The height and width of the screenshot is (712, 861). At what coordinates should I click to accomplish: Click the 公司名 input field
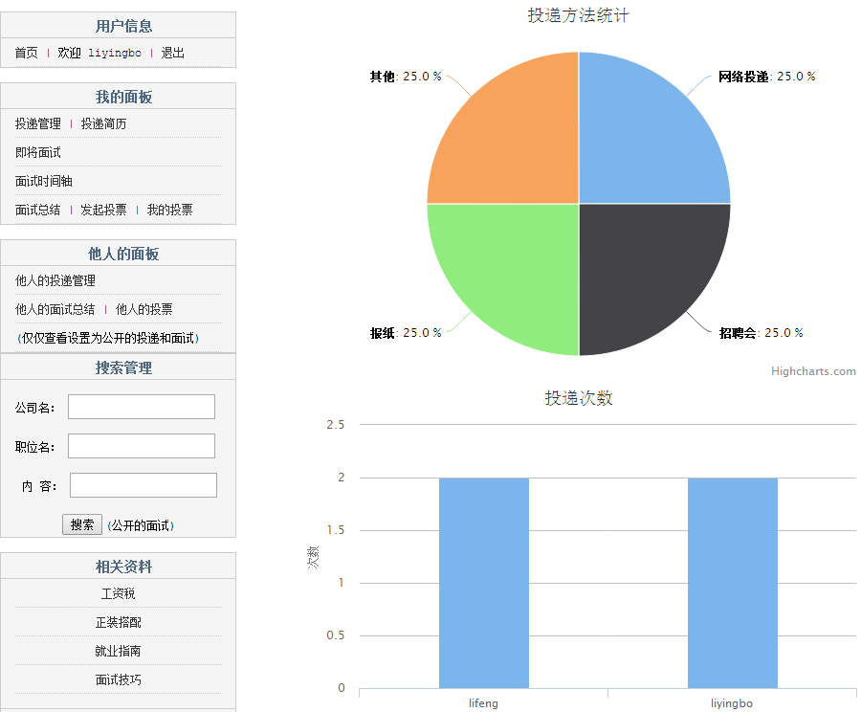(x=142, y=407)
